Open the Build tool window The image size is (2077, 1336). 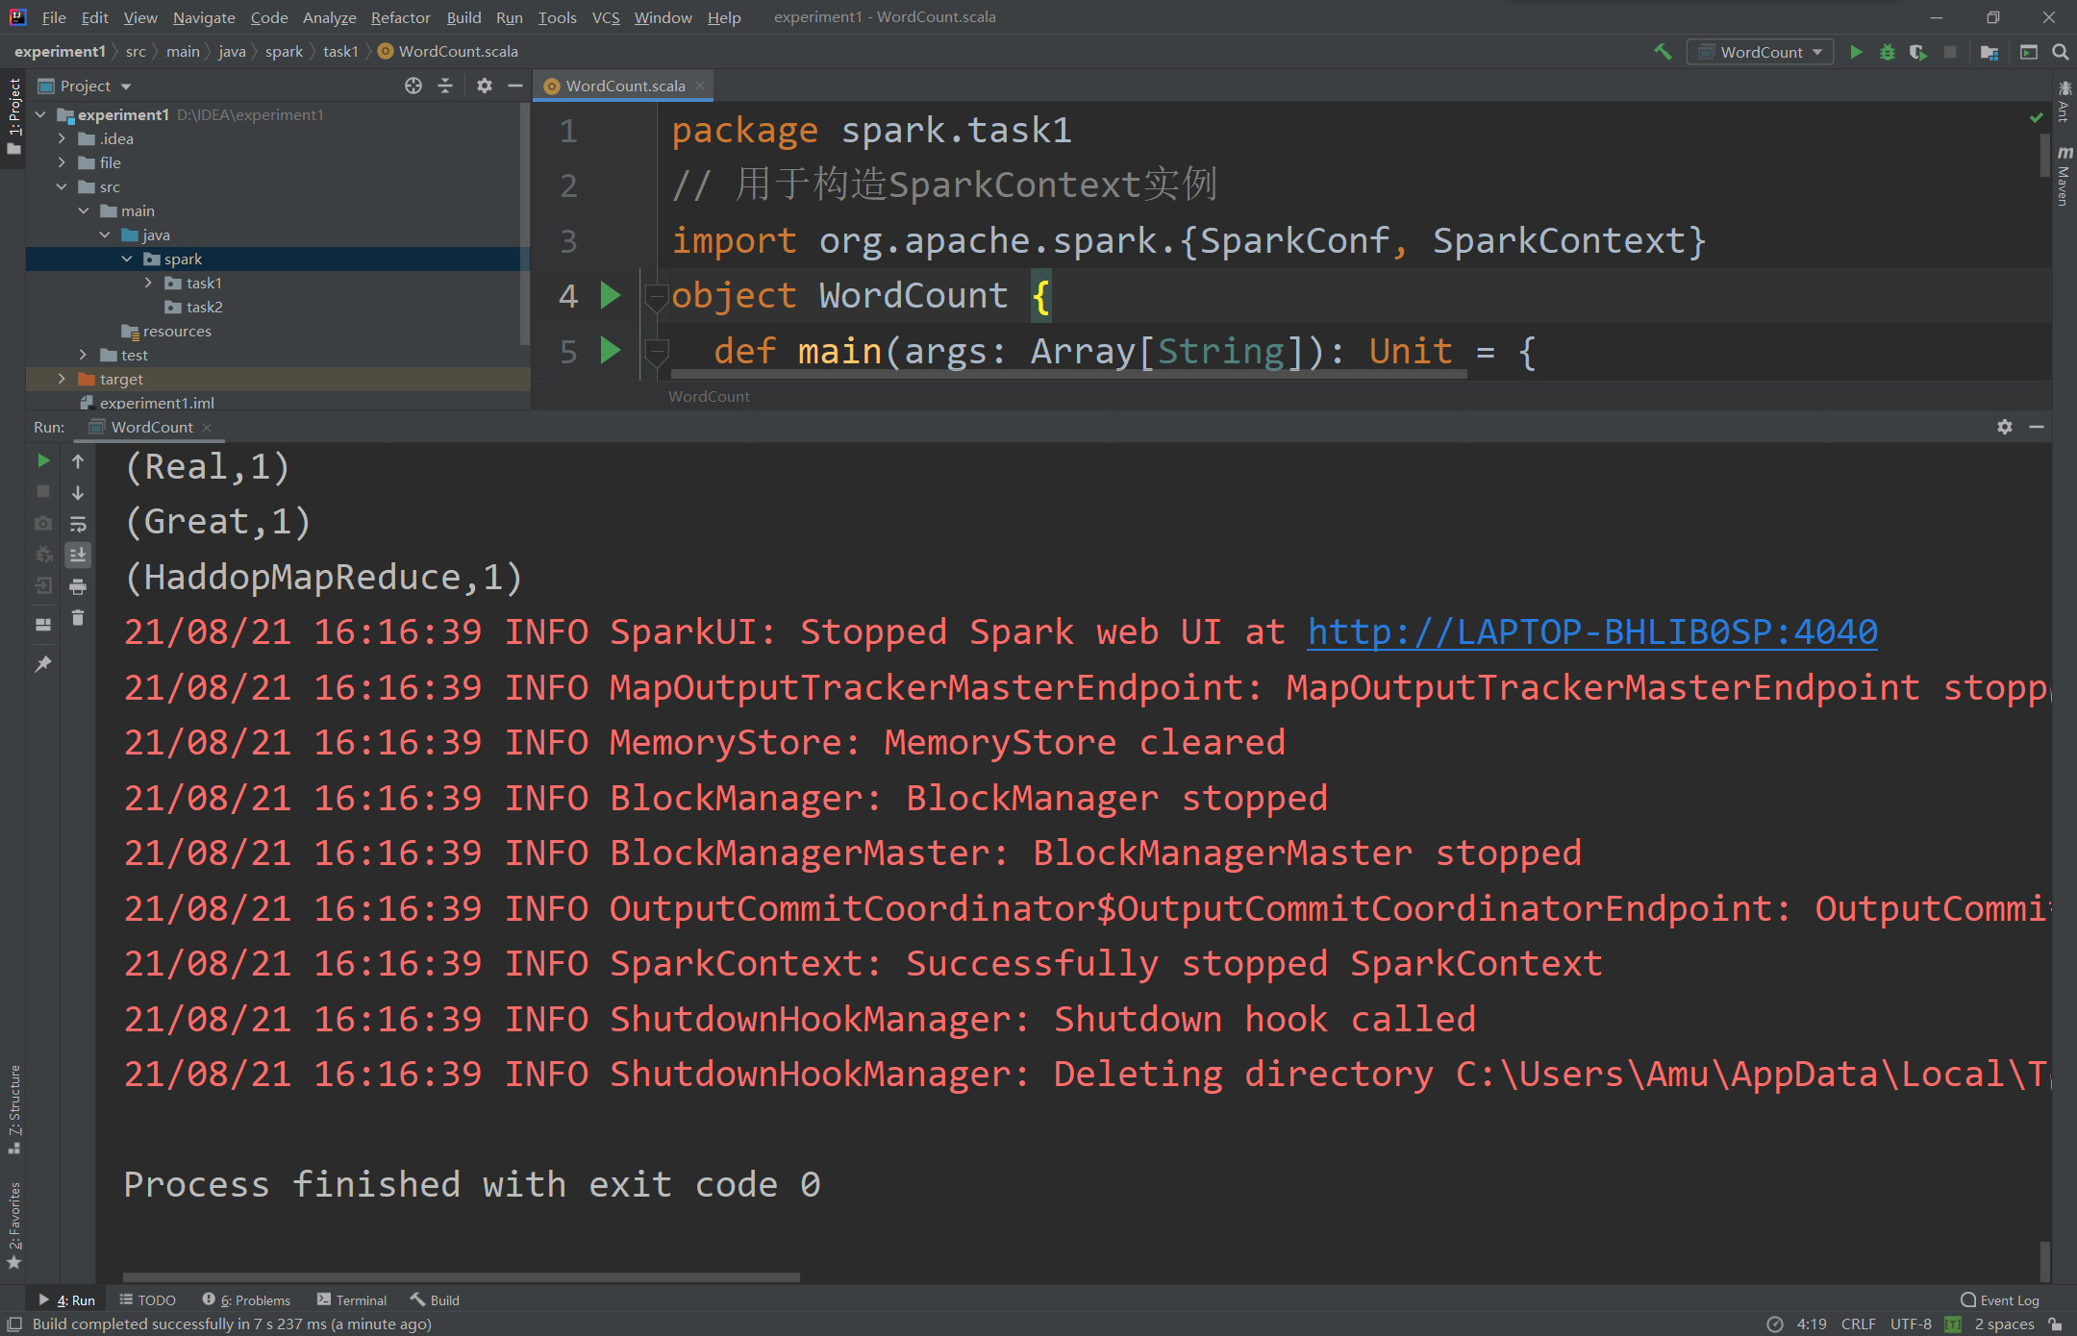436,1299
